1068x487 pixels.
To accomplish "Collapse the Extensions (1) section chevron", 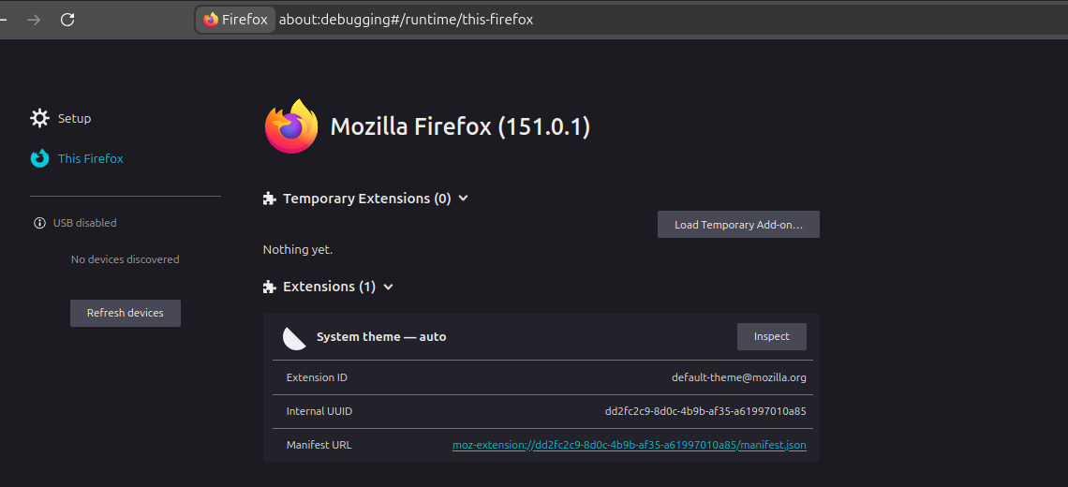I will tap(388, 287).
